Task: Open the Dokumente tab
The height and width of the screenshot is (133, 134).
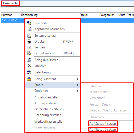Action: click(10, 3)
